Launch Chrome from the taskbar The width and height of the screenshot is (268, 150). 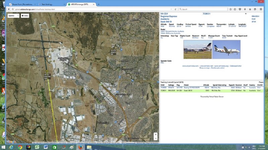tap(20, 147)
